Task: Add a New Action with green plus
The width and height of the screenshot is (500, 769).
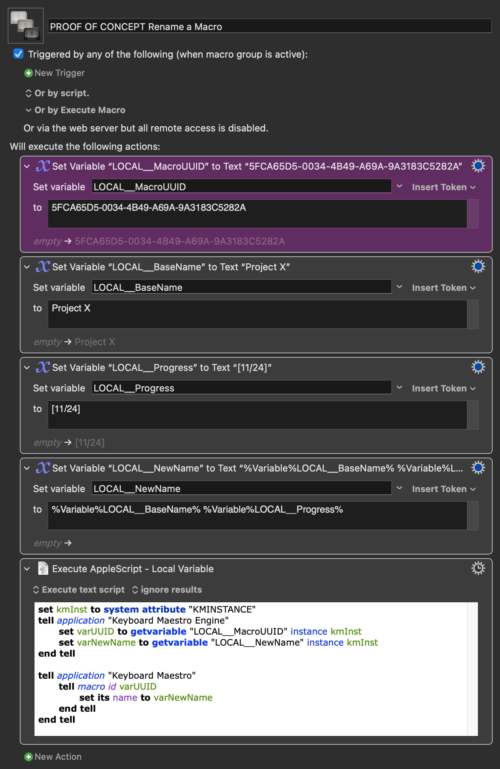Action: click(x=53, y=757)
